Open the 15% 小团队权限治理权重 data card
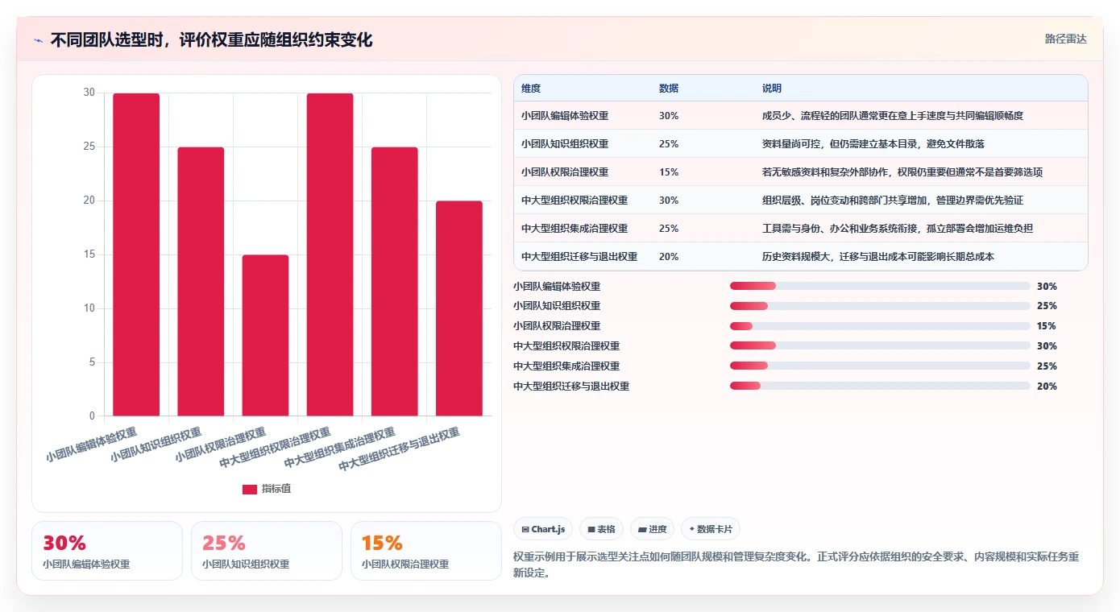Viewport: 1120px width, 612px height. [x=426, y=551]
